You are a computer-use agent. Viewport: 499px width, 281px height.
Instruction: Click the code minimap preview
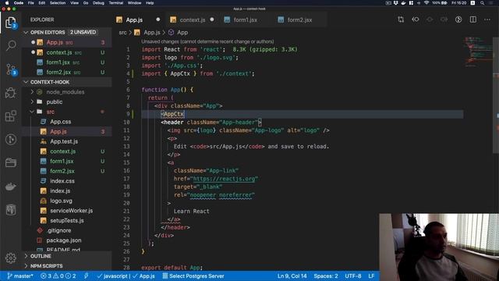(478, 52)
